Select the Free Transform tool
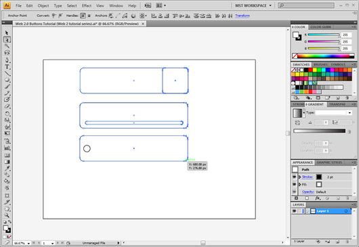Screen dimensions: 359x247 coord(7,133)
